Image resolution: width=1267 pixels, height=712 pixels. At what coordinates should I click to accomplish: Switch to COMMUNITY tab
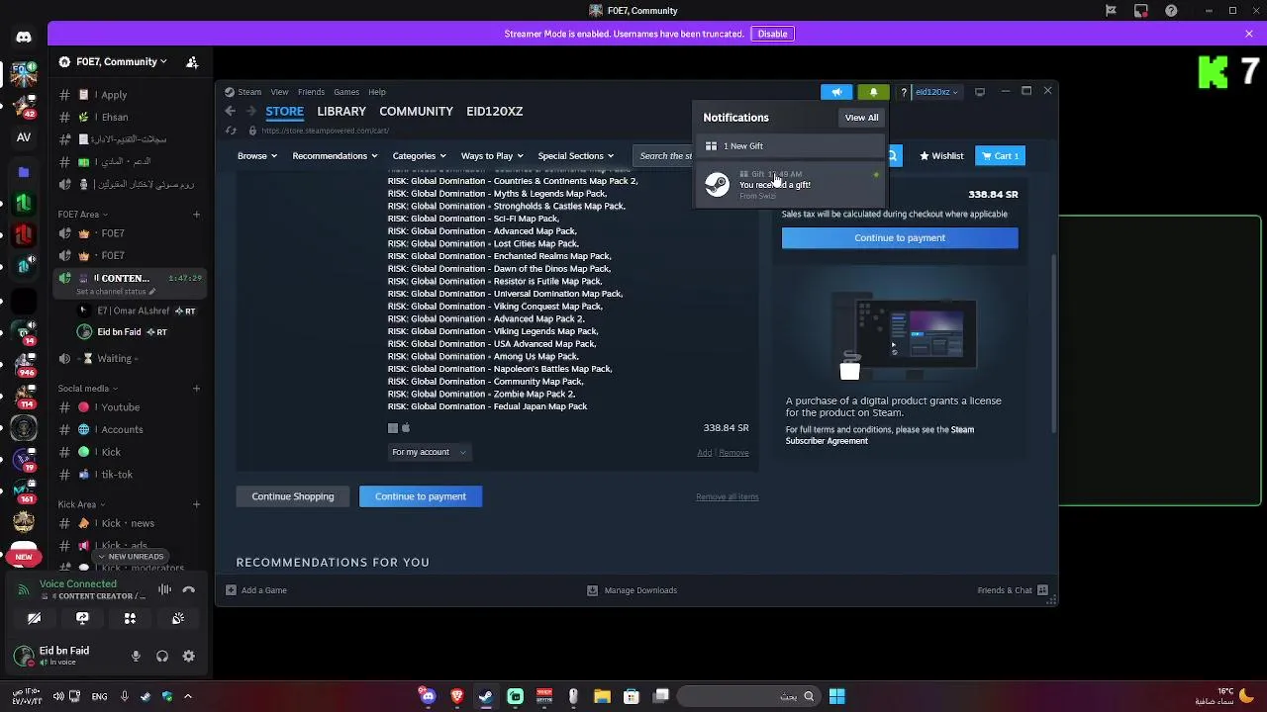point(416,111)
